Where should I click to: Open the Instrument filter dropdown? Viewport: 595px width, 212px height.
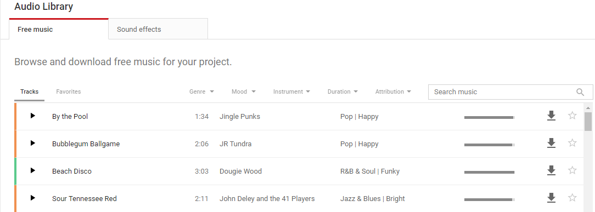pyautogui.click(x=292, y=91)
